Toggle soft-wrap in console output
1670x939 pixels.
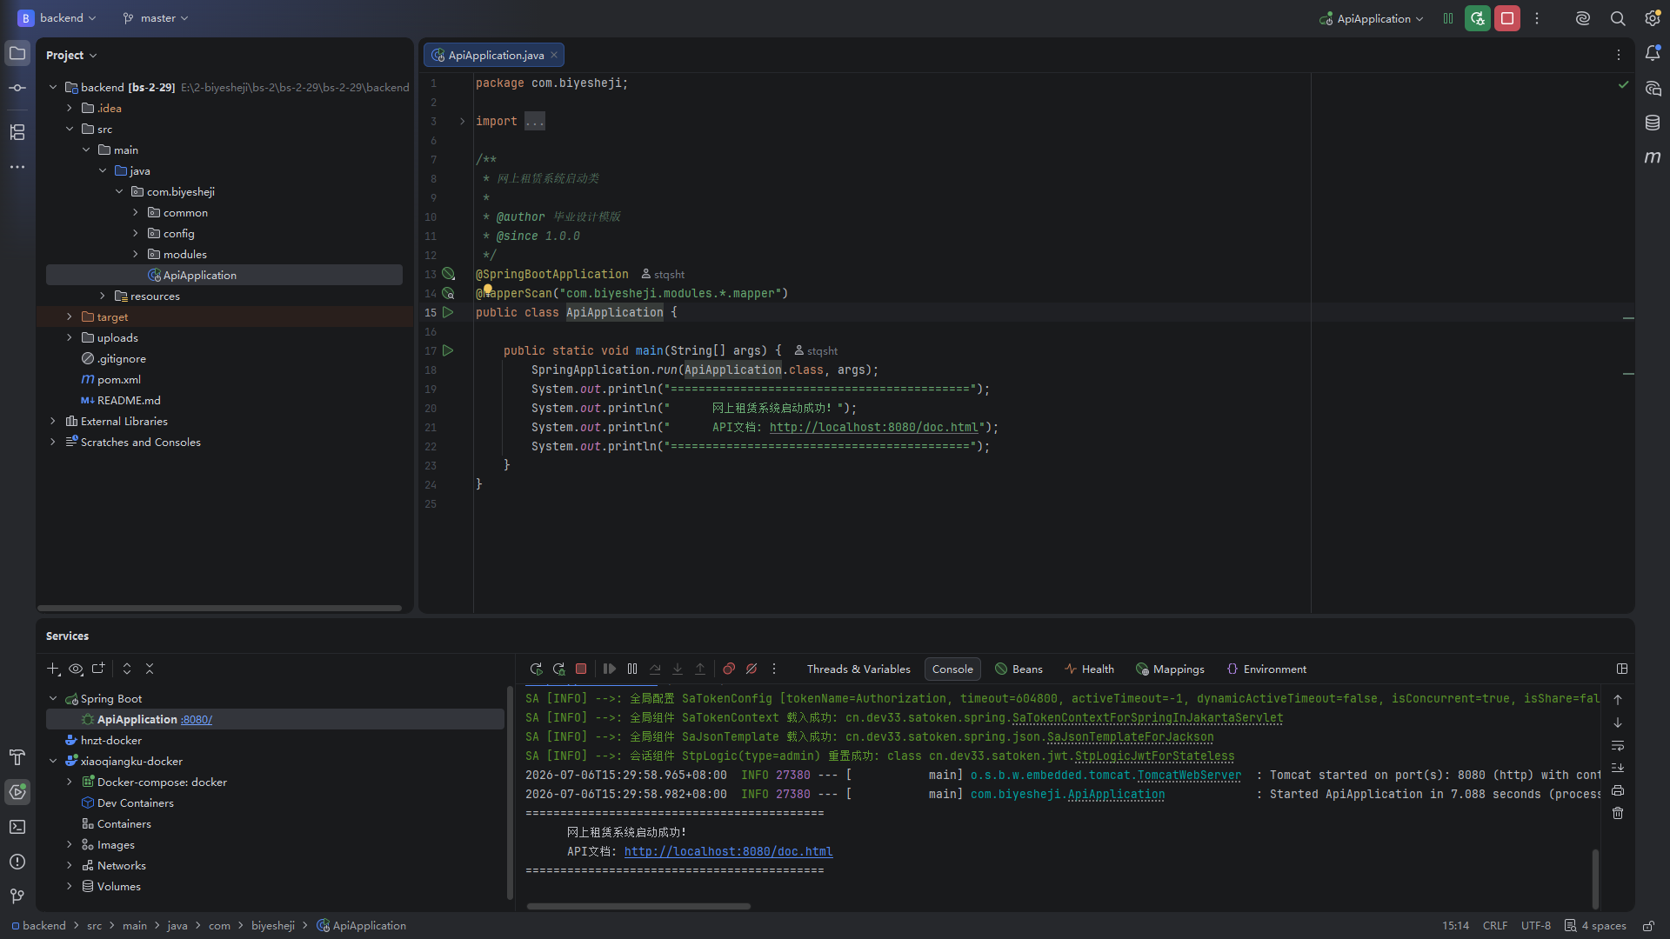(x=1618, y=745)
